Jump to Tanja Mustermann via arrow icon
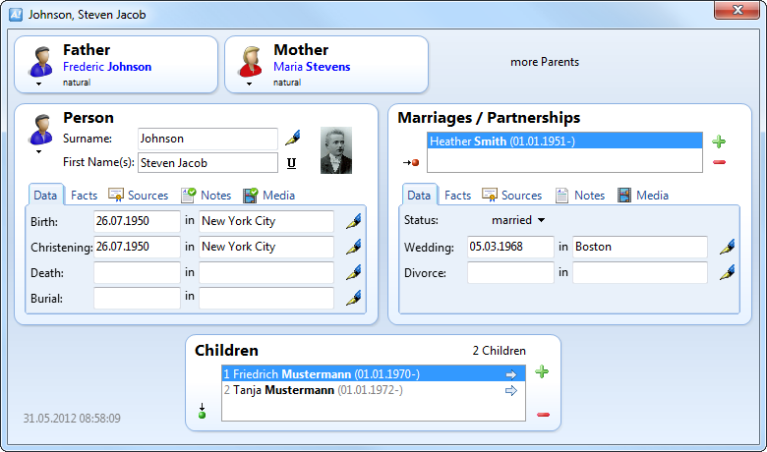 (x=510, y=391)
